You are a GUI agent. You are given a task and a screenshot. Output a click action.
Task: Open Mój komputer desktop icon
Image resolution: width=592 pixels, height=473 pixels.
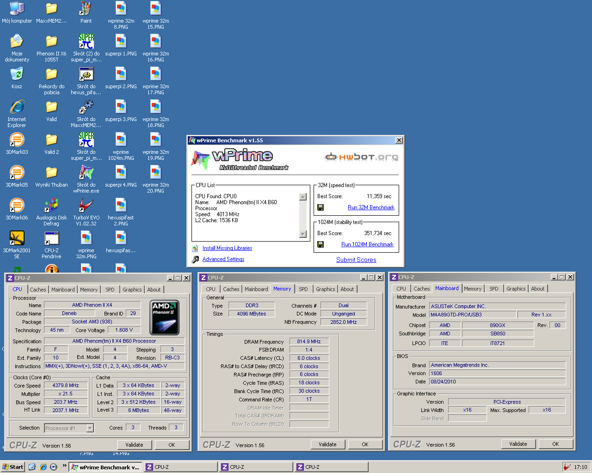click(x=17, y=8)
